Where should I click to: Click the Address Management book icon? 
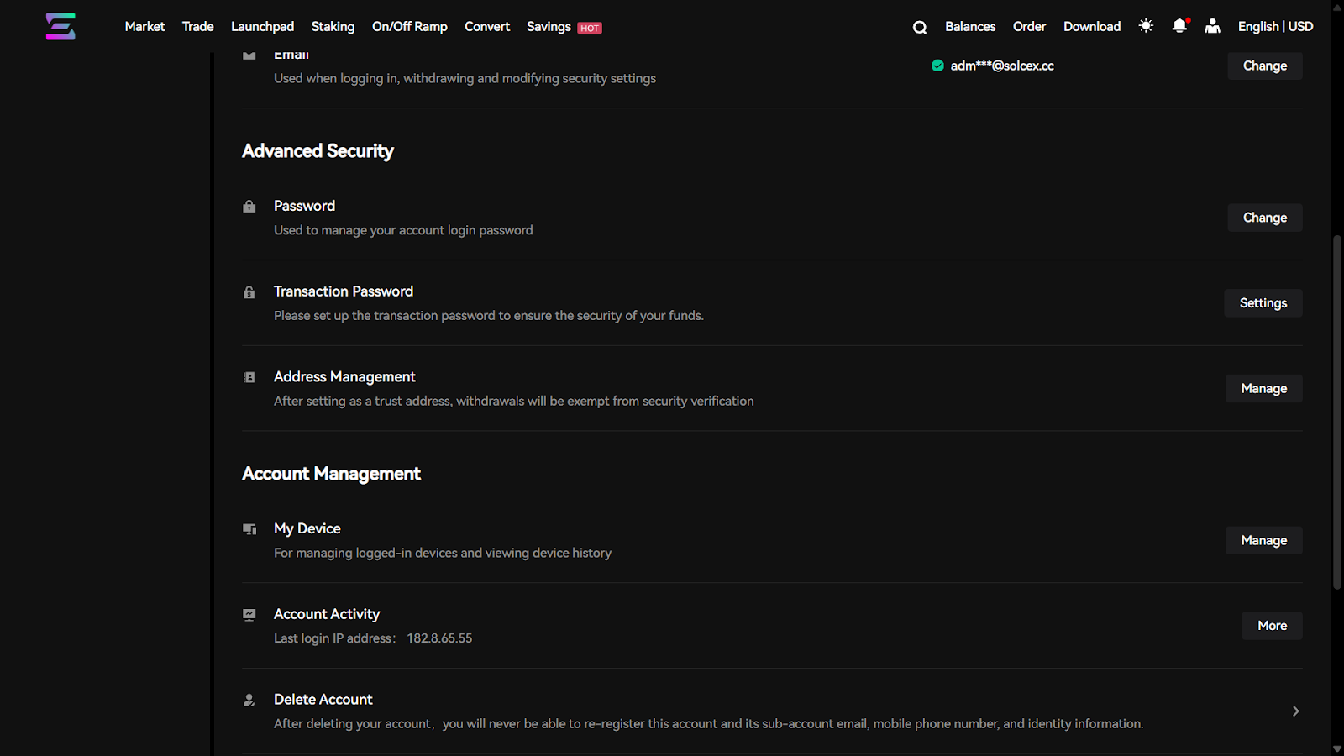point(249,377)
